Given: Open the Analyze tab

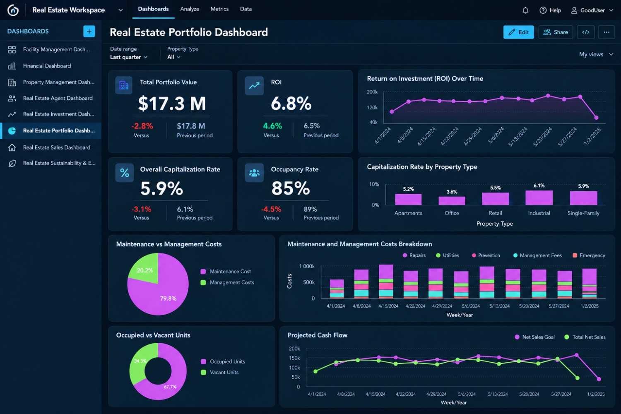Looking at the screenshot, I should 190,9.
